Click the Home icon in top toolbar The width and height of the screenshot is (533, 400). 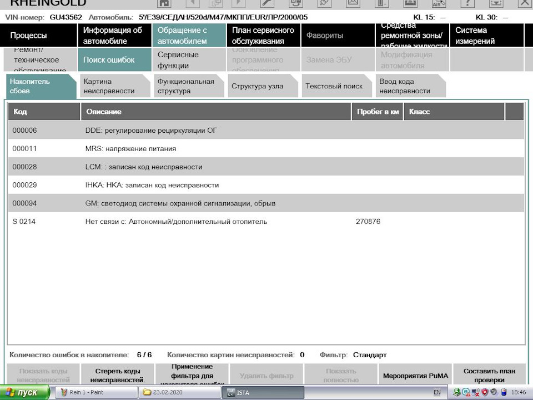[164, 3]
